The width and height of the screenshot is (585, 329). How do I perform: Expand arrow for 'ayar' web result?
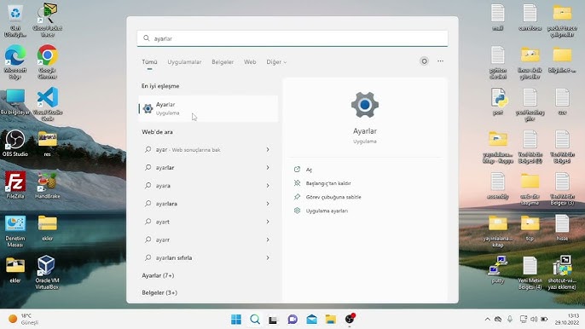(268, 149)
